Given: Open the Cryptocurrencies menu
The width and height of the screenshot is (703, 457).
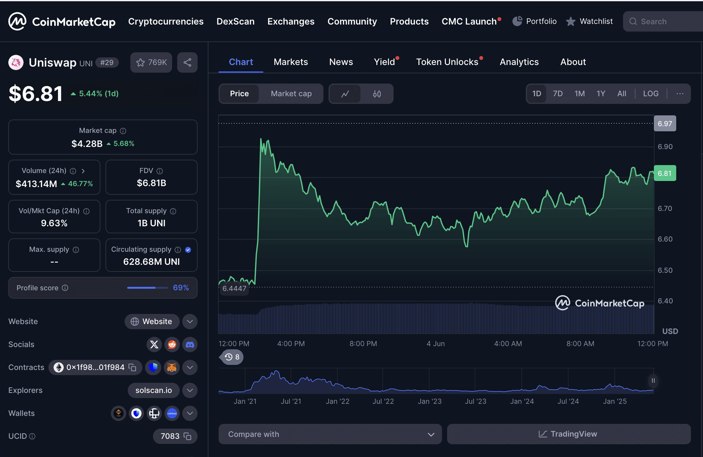Looking at the screenshot, I should coord(166,21).
